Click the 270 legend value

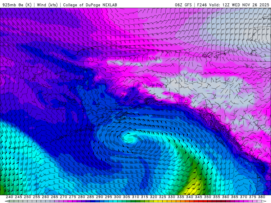[63, 197]
